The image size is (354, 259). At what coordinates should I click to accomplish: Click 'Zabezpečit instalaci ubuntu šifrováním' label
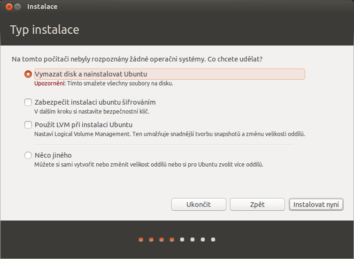click(x=95, y=102)
